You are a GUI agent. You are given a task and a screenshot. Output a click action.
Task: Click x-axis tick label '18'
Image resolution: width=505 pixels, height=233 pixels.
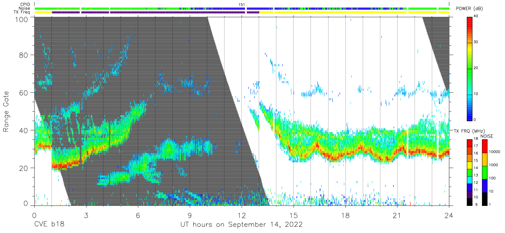[345, 215]
